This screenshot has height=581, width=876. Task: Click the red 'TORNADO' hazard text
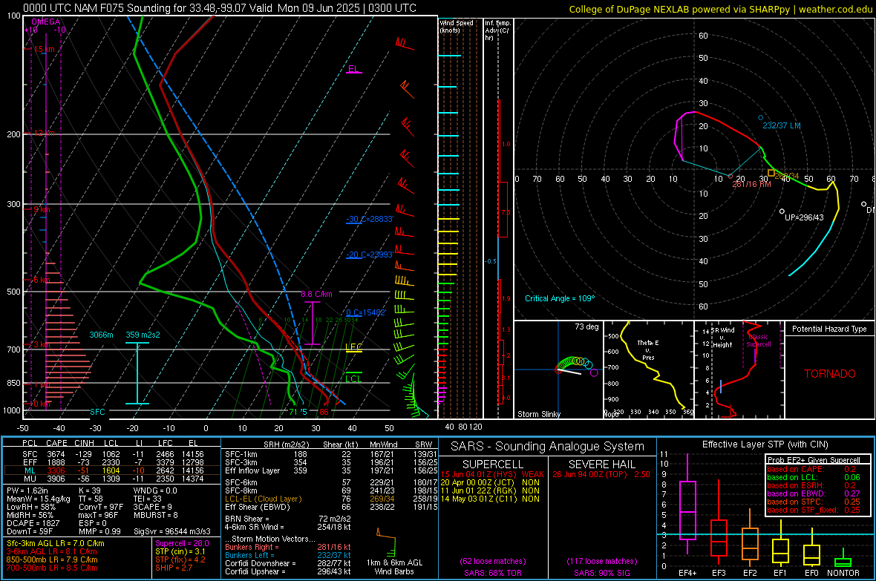(x=830, y=374)
